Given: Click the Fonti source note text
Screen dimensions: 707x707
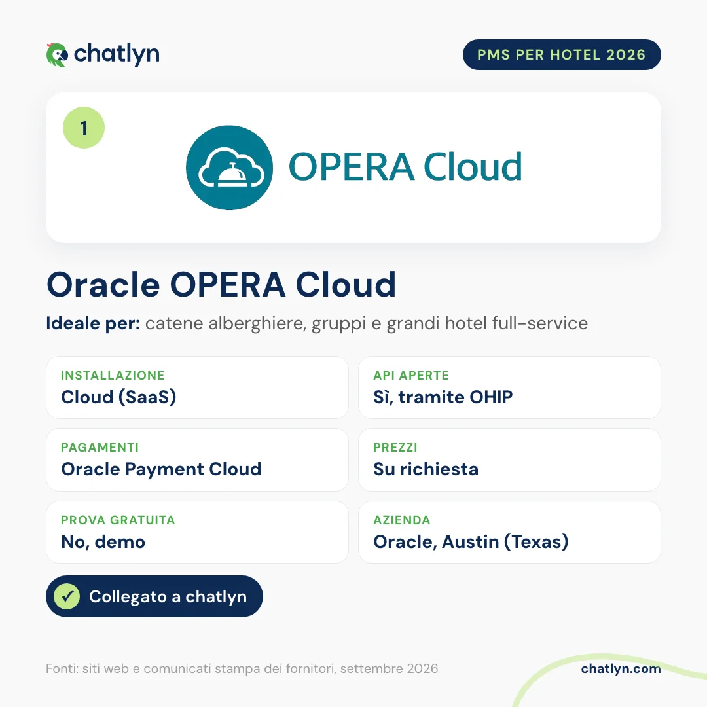Looking at the screenshot, I should click(x=242, y=668).
